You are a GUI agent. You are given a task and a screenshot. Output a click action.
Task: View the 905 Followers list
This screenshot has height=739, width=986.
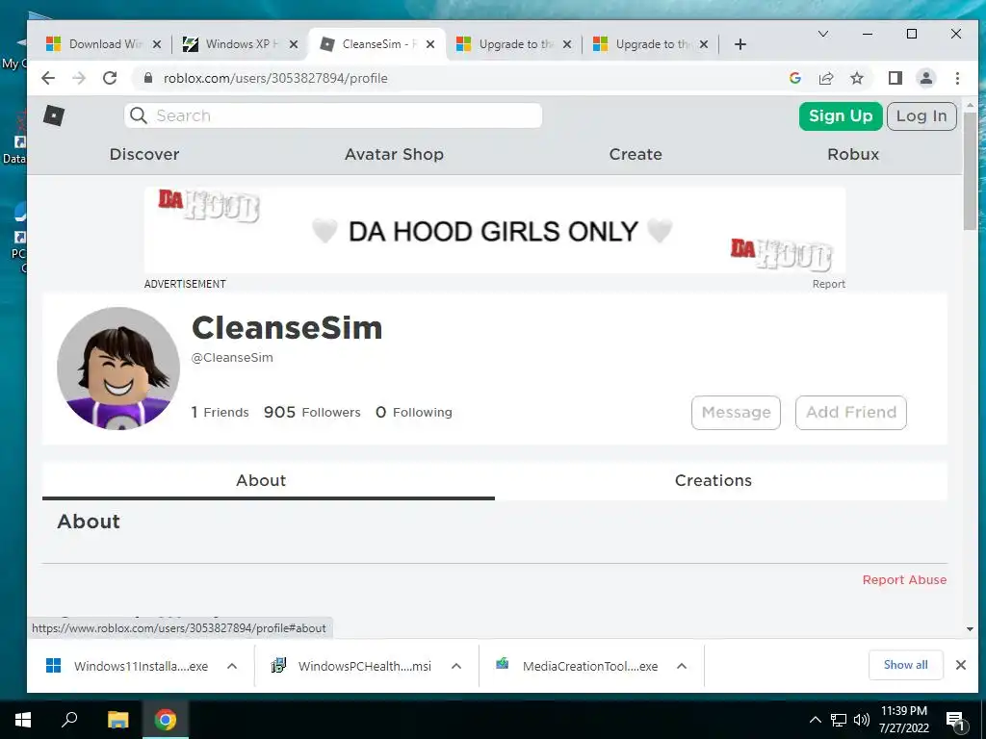click(x=312, y=412)
